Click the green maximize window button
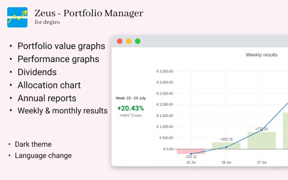 (138, 41)
